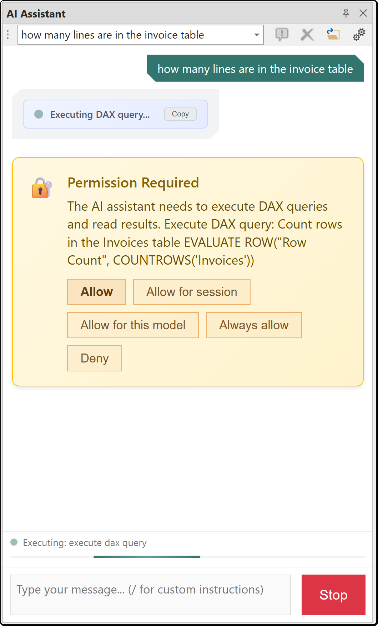The image size is (378, 626).
Task: Open the prompt history dropdown arrow
Action: point(256,35)
